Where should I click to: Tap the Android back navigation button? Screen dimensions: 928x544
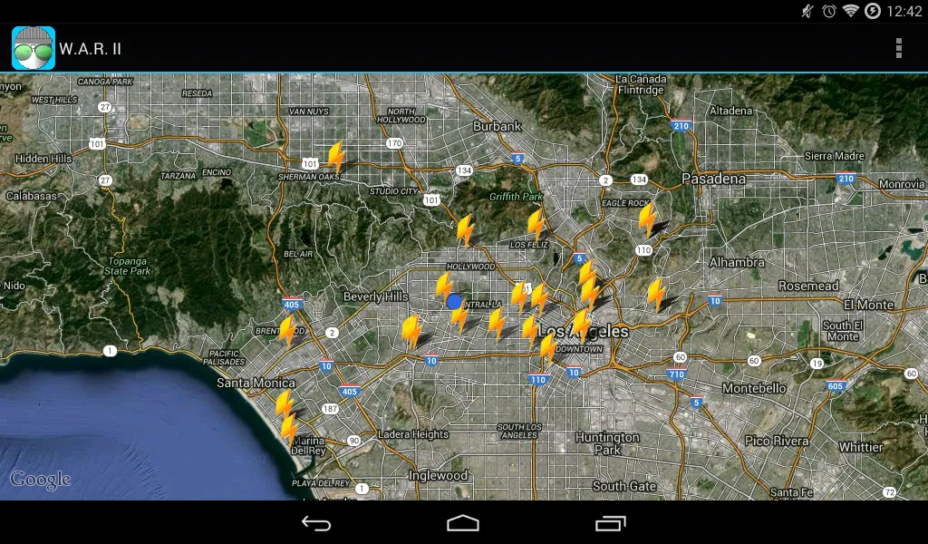(x=316, y=523)
